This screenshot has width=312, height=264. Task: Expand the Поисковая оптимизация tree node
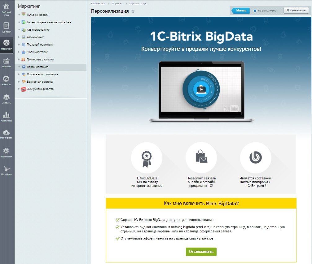coord(19,74)
